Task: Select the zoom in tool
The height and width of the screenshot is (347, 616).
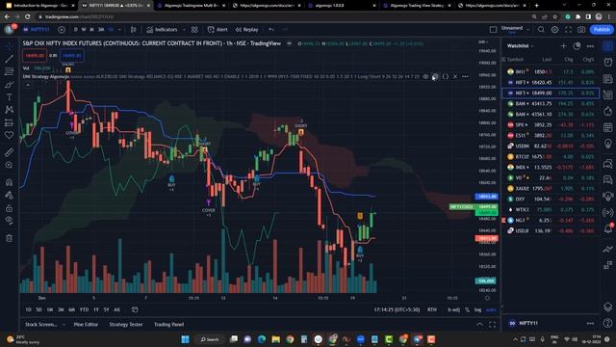Action: point(9,165)
